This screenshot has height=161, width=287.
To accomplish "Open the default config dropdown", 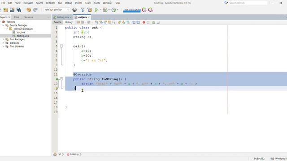I will tap(57, 10).
